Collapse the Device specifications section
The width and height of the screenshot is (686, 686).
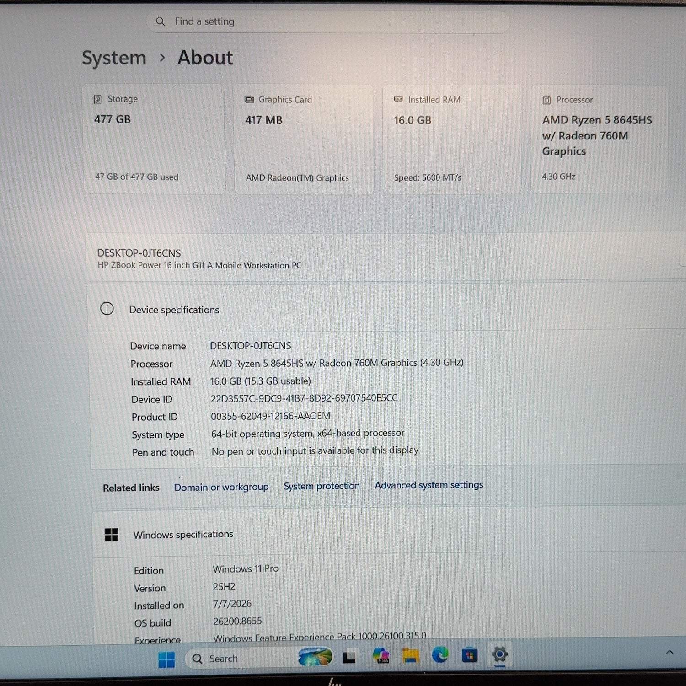coord(386,308)
